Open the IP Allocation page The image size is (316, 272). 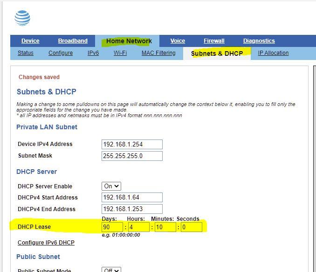[273, 53]
